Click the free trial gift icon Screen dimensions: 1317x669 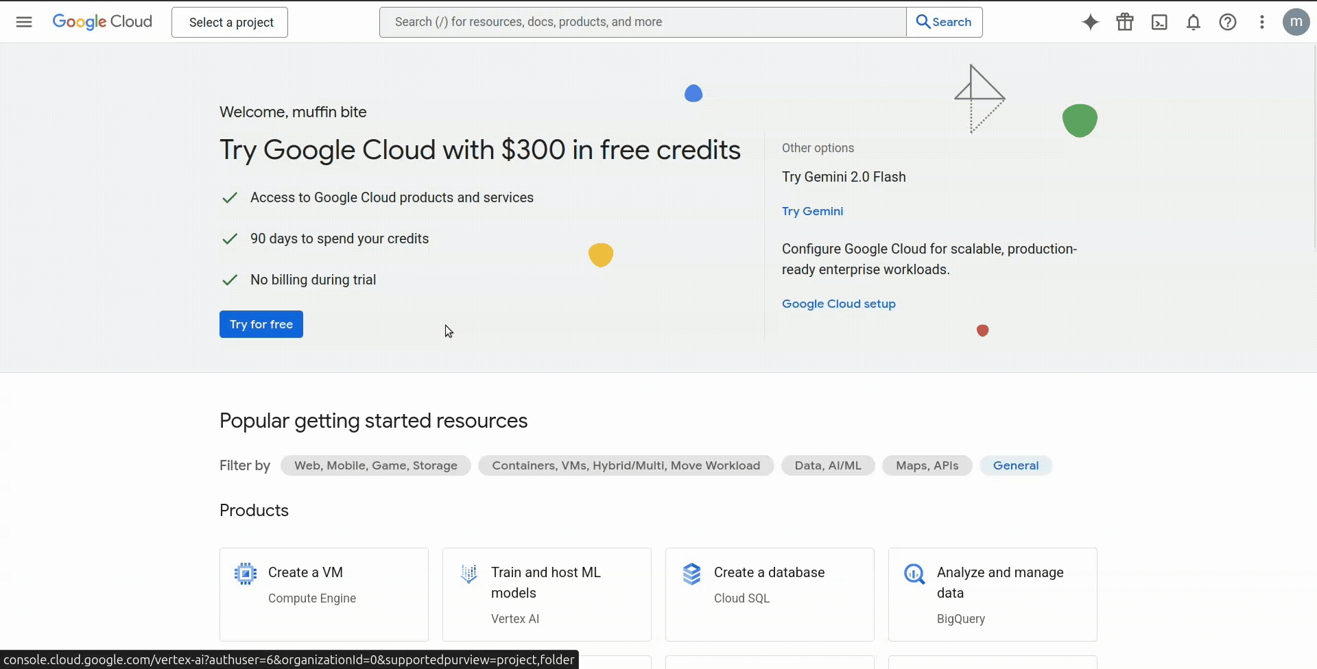1125,22
